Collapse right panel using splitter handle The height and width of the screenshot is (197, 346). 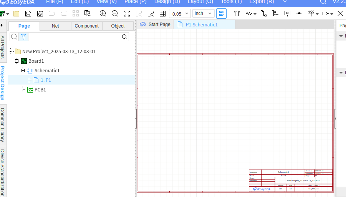click(x=335, y=119)
